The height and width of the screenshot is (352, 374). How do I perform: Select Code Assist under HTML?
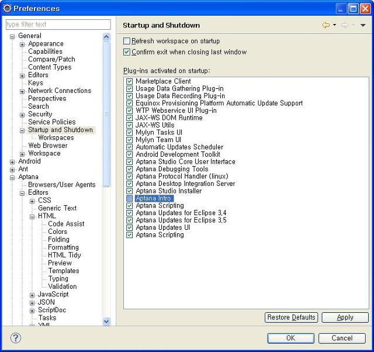point(66,223)
